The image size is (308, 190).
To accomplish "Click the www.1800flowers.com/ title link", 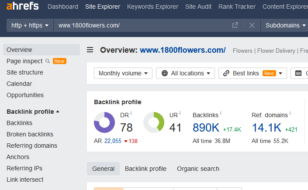I will point(183,50).
